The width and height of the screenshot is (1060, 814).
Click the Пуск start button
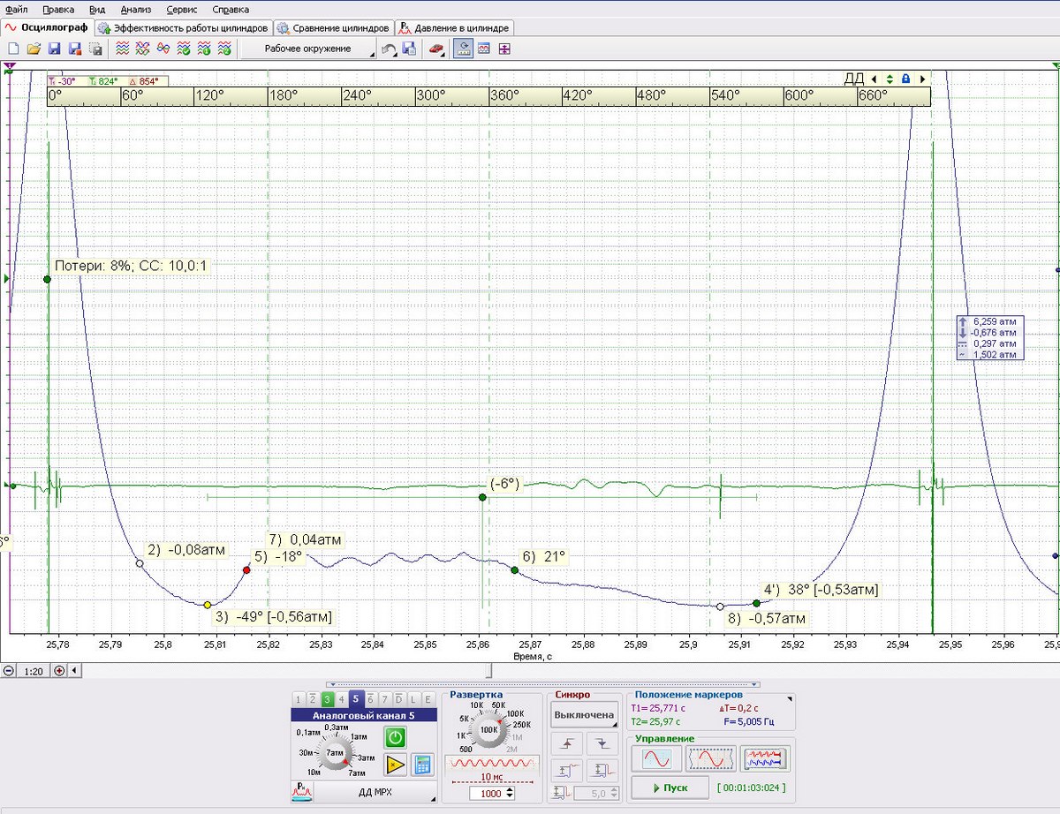pyautogui.click(x=670, y=788)
